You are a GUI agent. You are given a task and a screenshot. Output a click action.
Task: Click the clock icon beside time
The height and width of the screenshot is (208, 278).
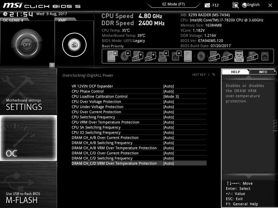pyautogui.click(x=5, y=14)
